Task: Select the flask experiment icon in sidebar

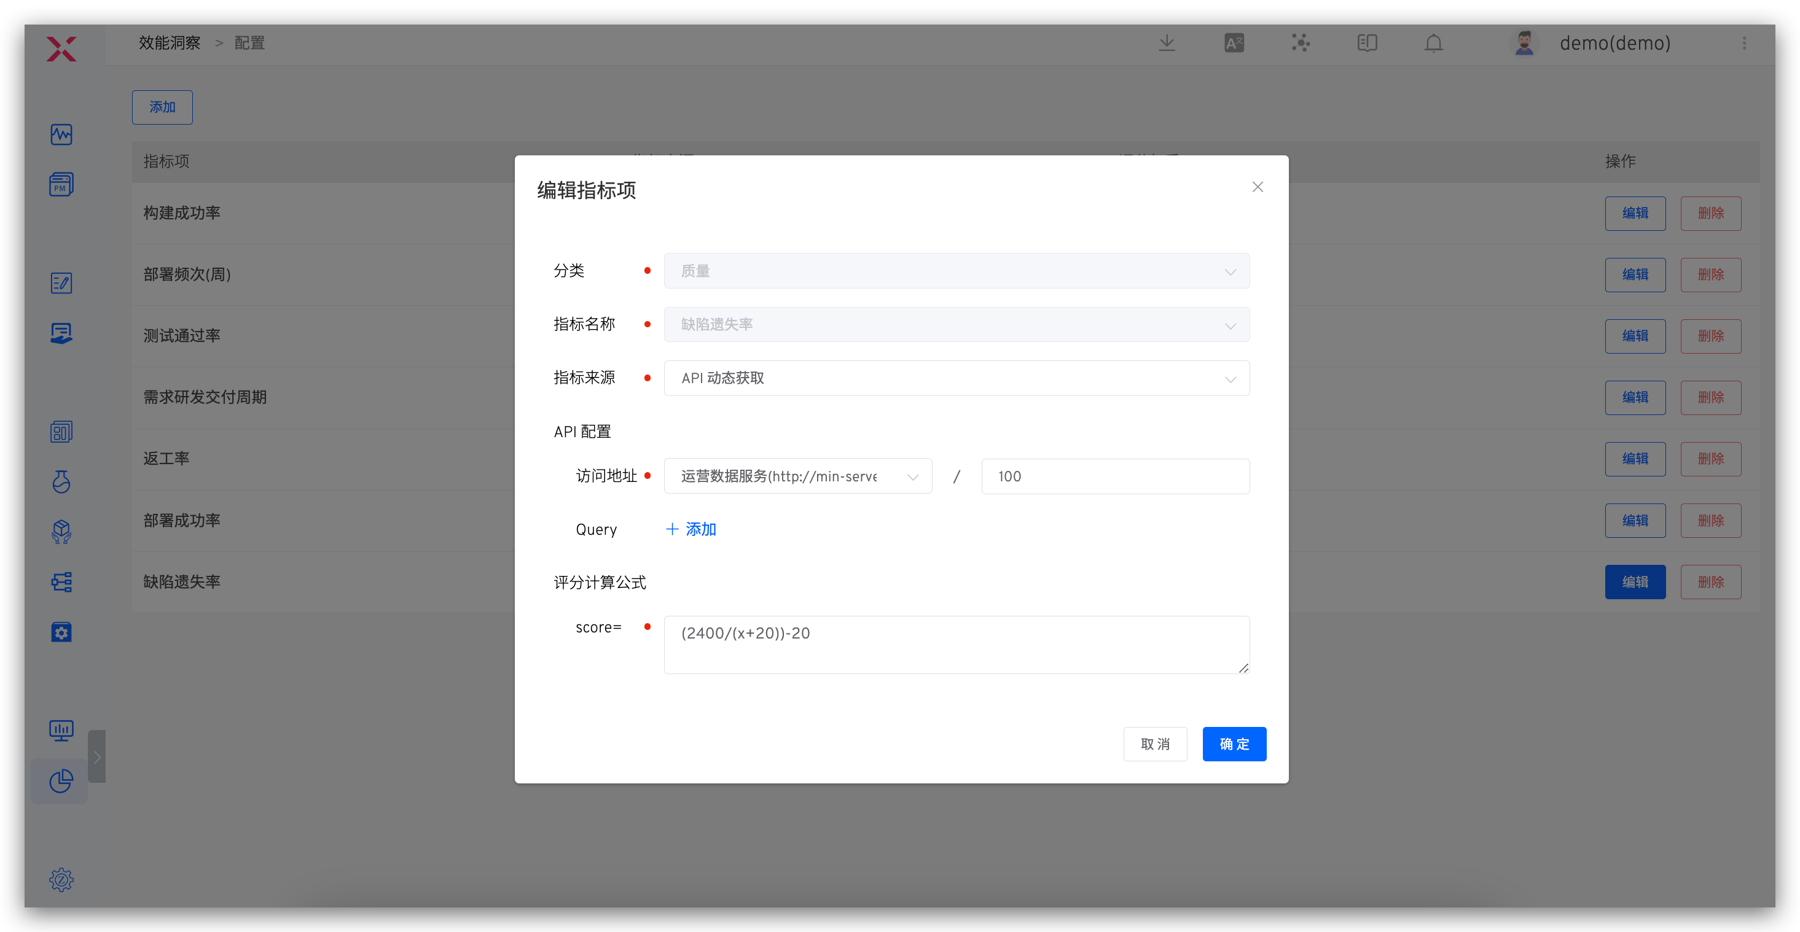Action: [61, 482]
